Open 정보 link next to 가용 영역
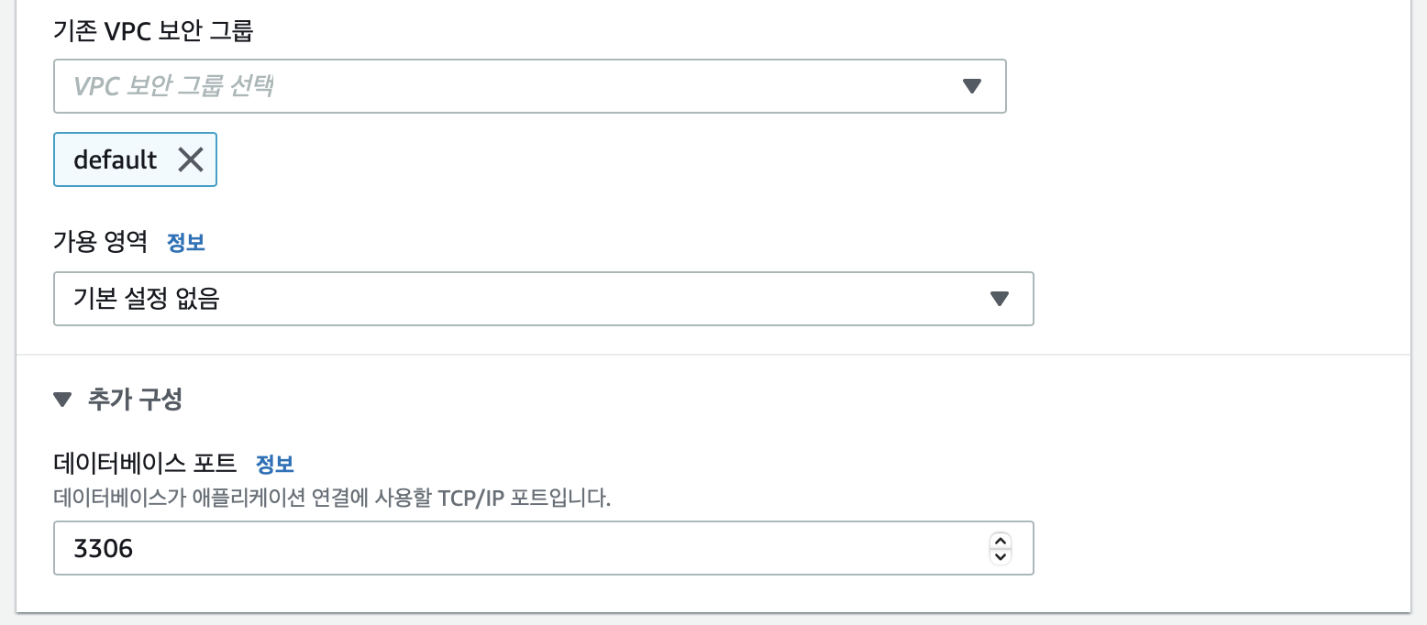This screenshot has height=625, width=1427. (x=185, y=241)
